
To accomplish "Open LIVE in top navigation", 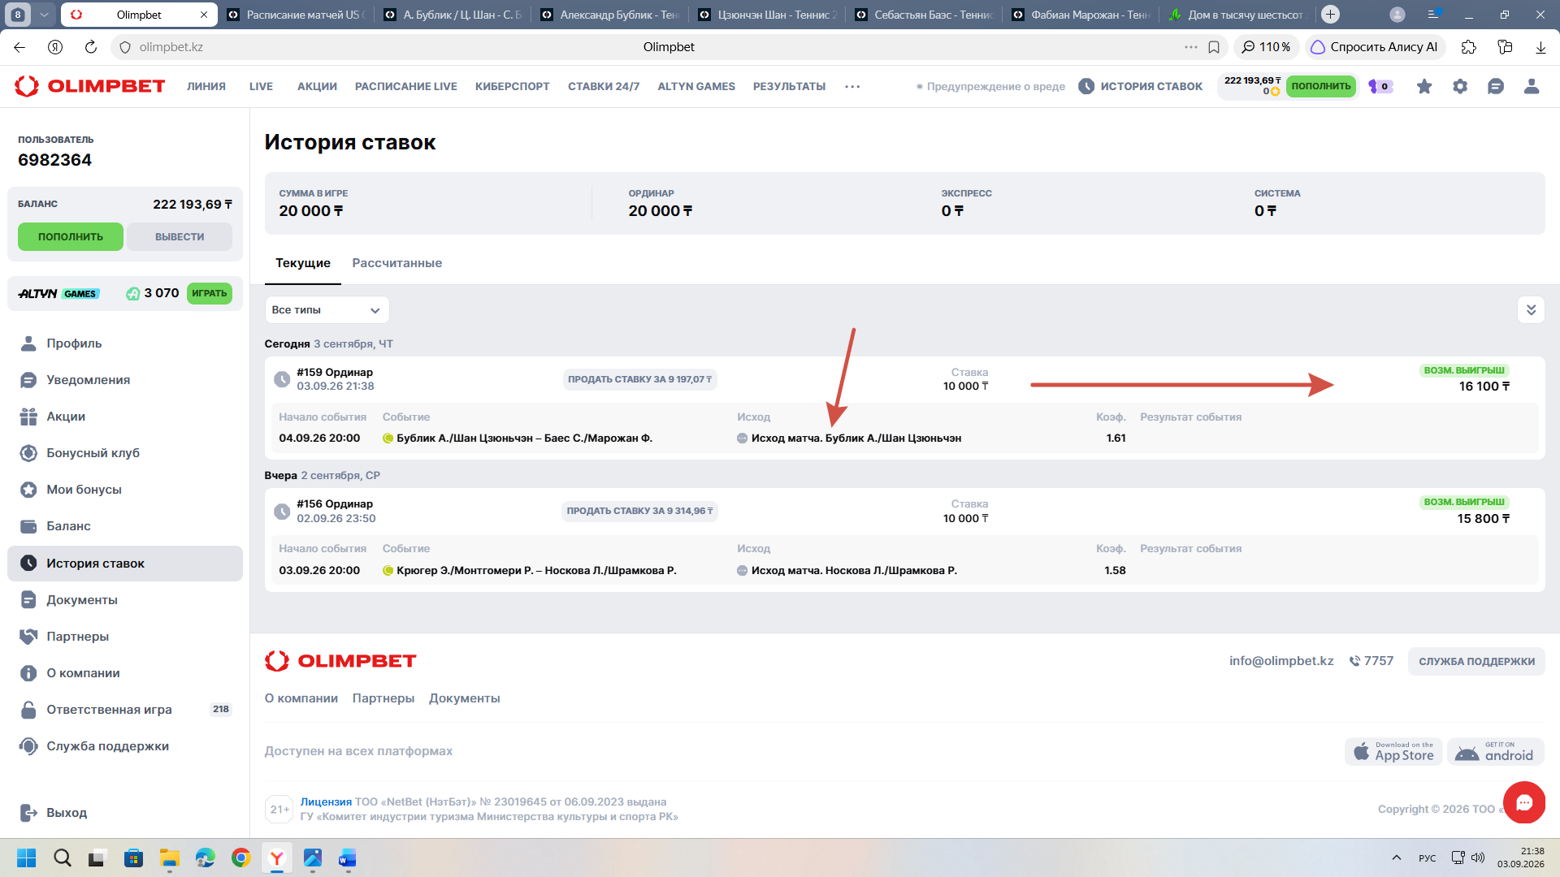I will 261,86.
